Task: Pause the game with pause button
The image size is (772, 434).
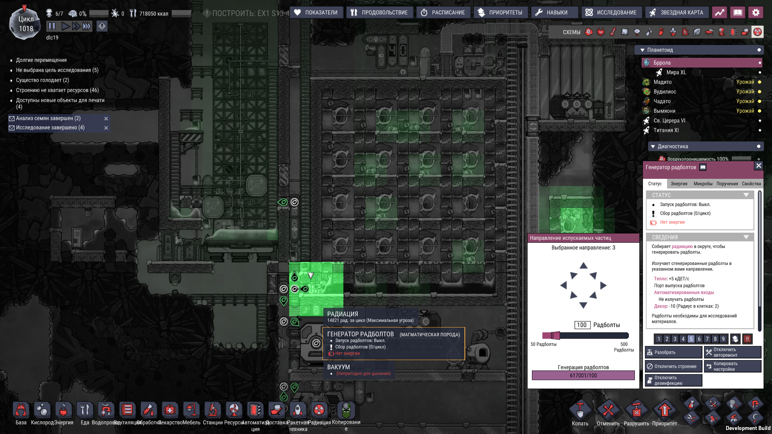Action: (x=52, y=27)
